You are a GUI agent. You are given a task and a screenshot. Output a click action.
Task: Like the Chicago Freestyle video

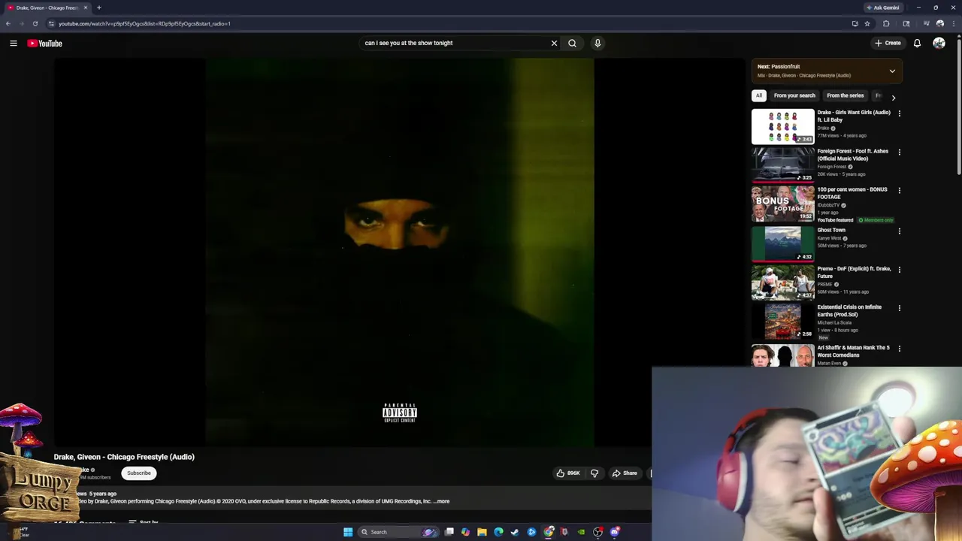click(568, 473)
